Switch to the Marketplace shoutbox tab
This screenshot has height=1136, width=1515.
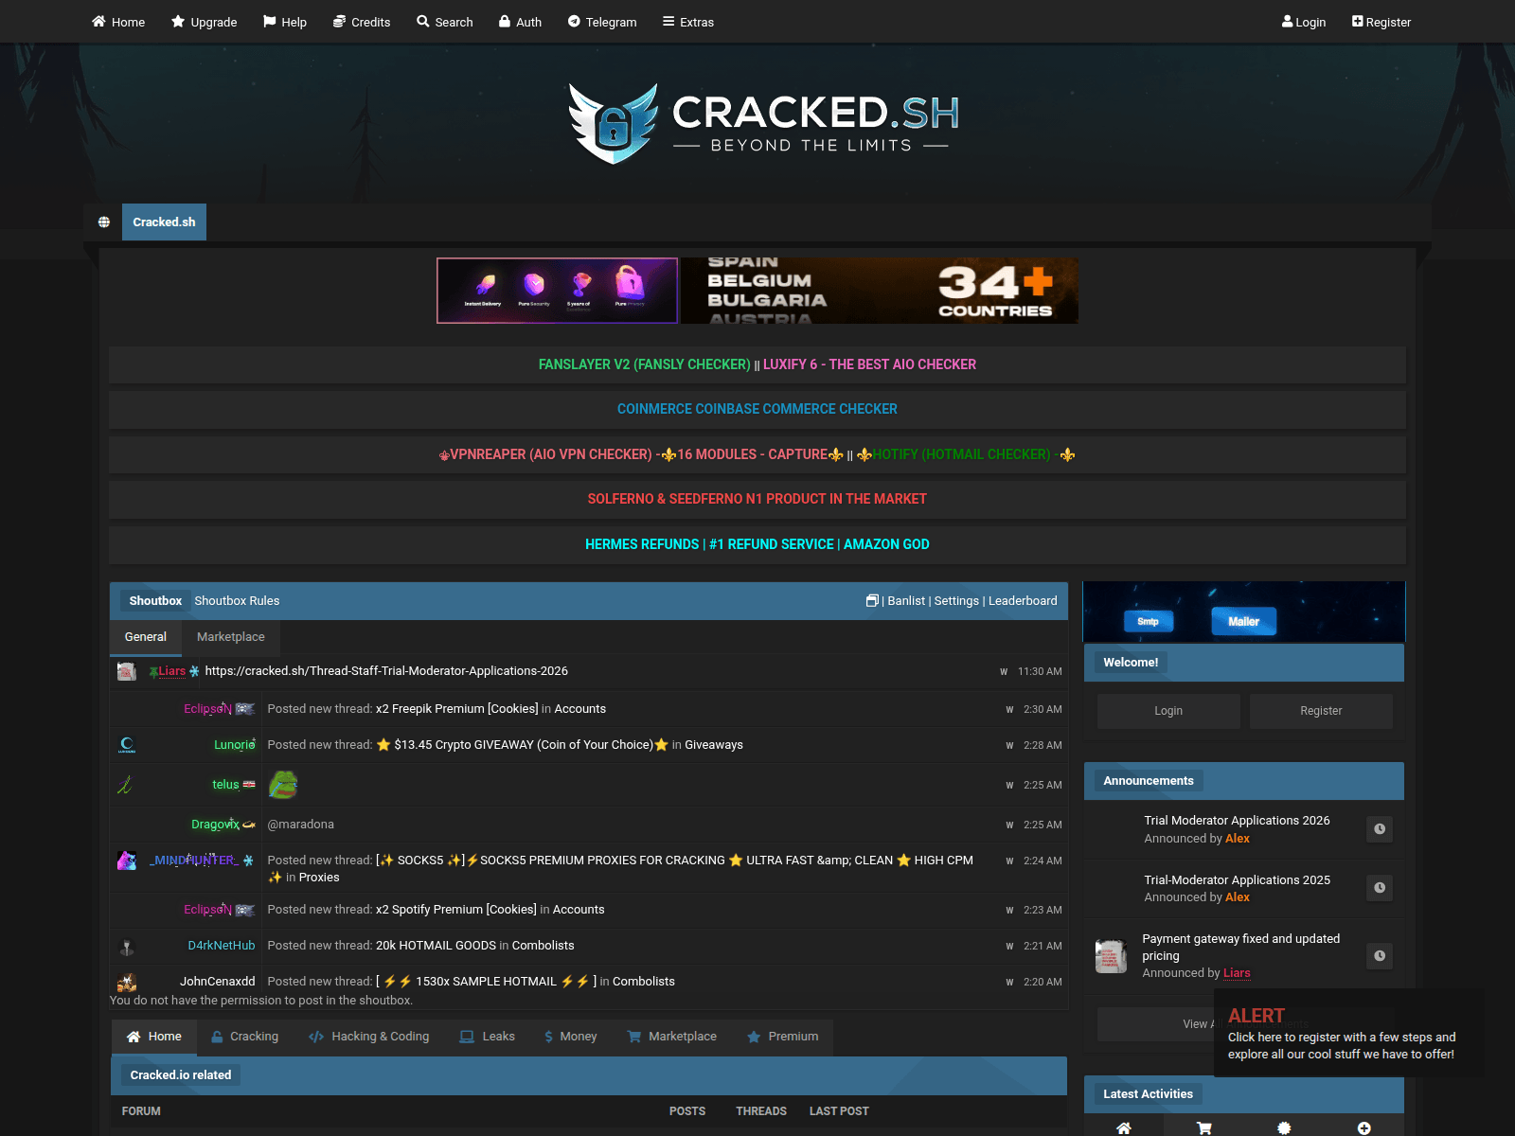(231, 637)
